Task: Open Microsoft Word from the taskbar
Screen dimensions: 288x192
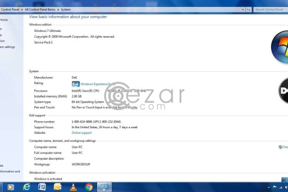Action: 42,187
